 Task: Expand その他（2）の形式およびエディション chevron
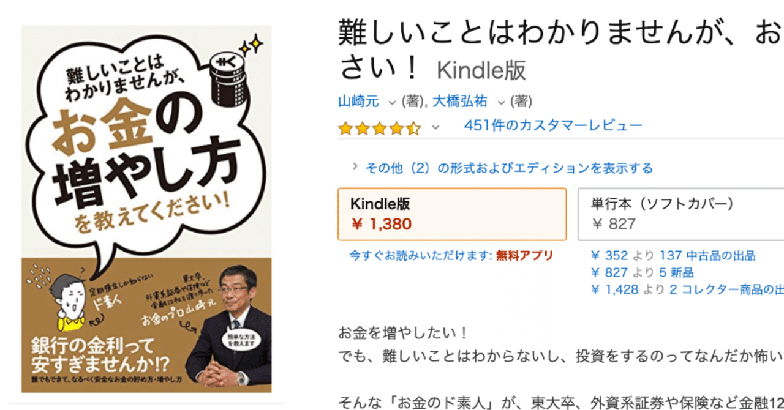click(355, 166)
